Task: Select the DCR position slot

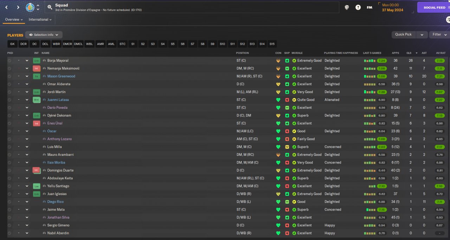Action: pyautogui.click(x=23, y=44)
